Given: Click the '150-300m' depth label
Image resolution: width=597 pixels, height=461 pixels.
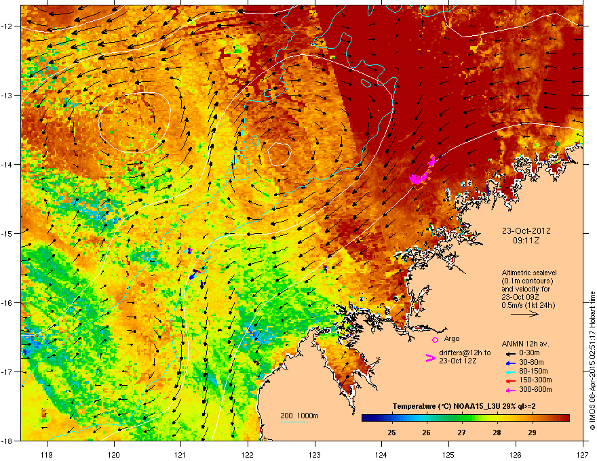Looking at the screenshot, I should click(x=535, y=380).
